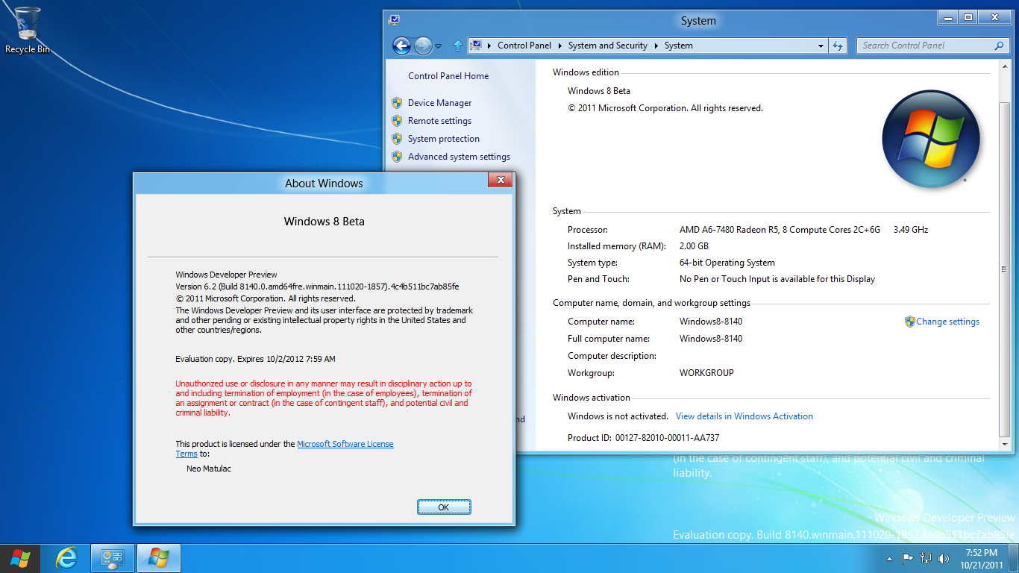Expand the arrow right after Control Panel breadcrumb
This screenshot has height=573, width=1019.
[x=559, y=46]
